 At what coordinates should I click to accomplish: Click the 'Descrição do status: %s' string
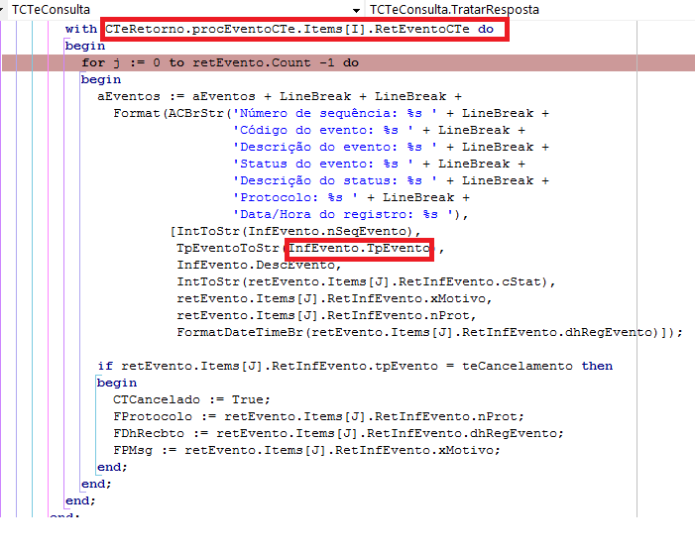(x=335, y=180)
